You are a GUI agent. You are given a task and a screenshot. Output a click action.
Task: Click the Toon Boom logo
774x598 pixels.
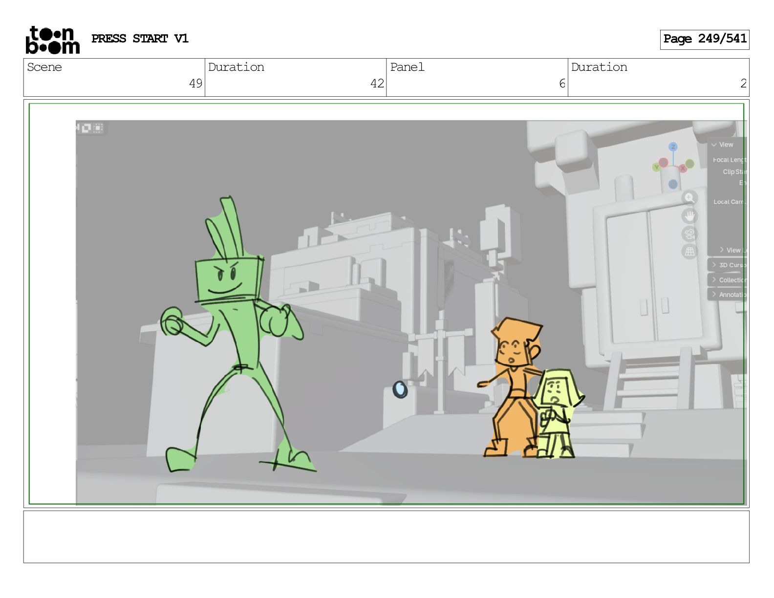point(52,40)
